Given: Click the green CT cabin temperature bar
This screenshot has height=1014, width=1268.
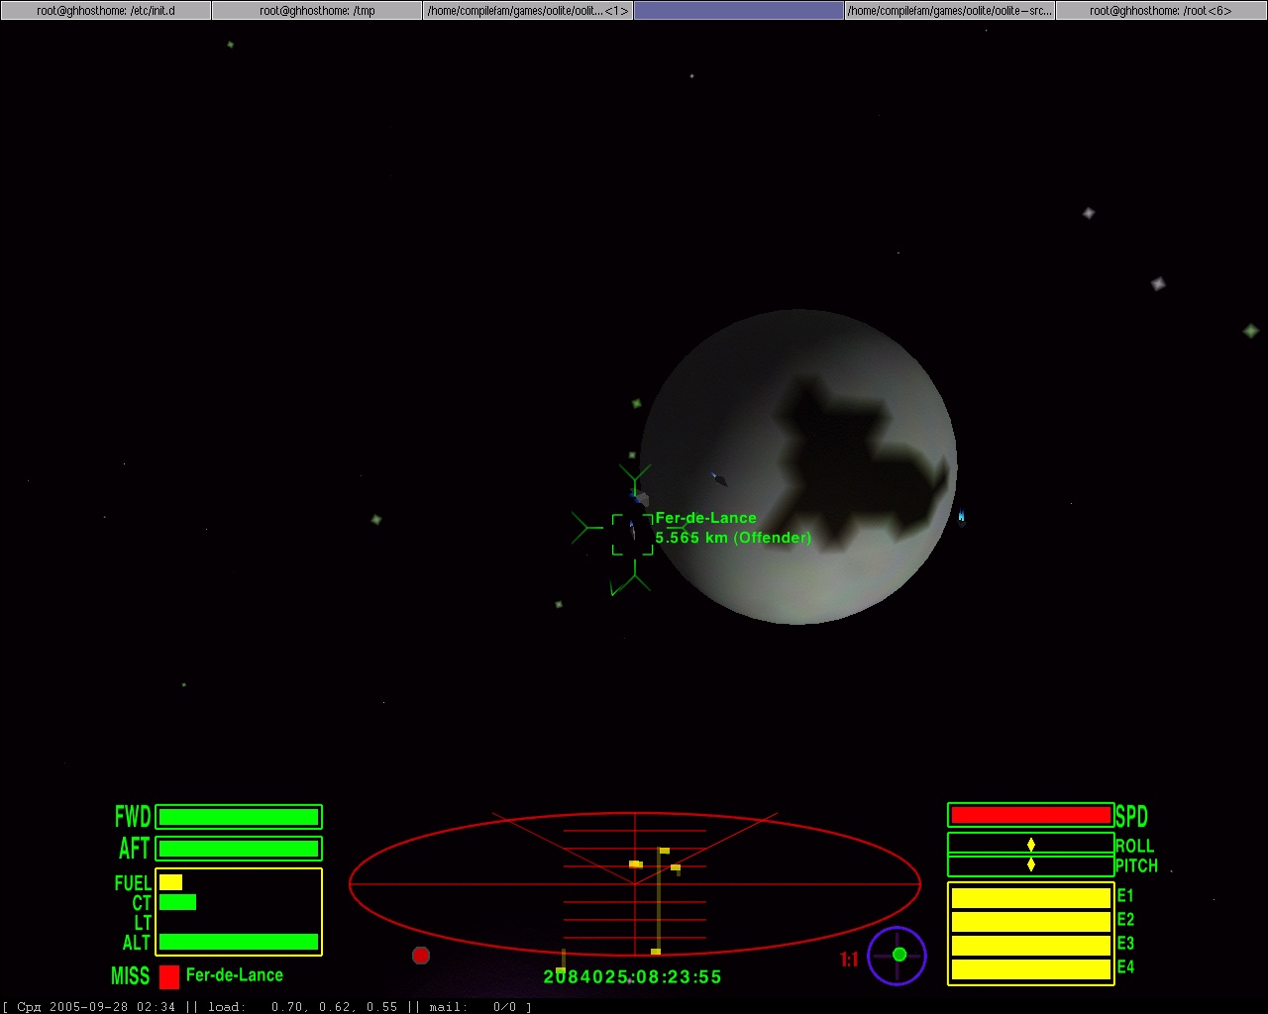Looking at the screenshot, I should tap(177, 902).
